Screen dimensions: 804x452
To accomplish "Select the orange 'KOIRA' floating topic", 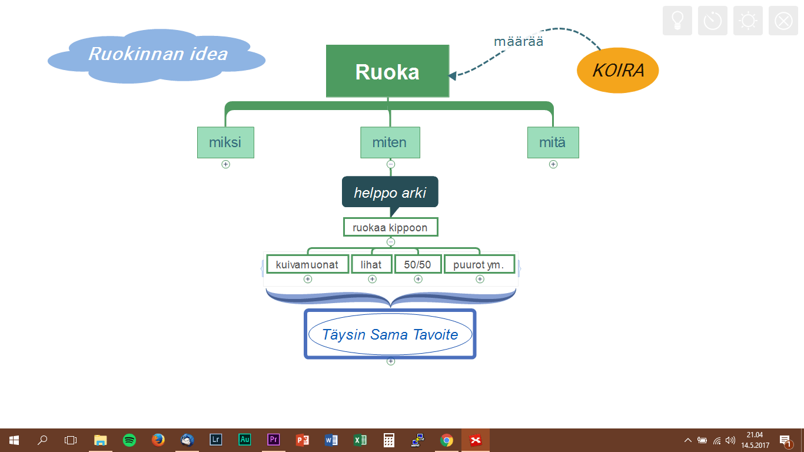I will tap(617, 71).
